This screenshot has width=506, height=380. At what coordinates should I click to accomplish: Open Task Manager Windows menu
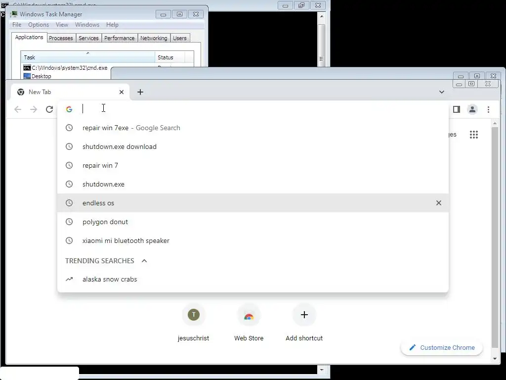click(x=87, y=25)
